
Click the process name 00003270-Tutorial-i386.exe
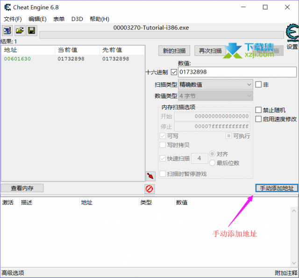click(x=151, y=28)
